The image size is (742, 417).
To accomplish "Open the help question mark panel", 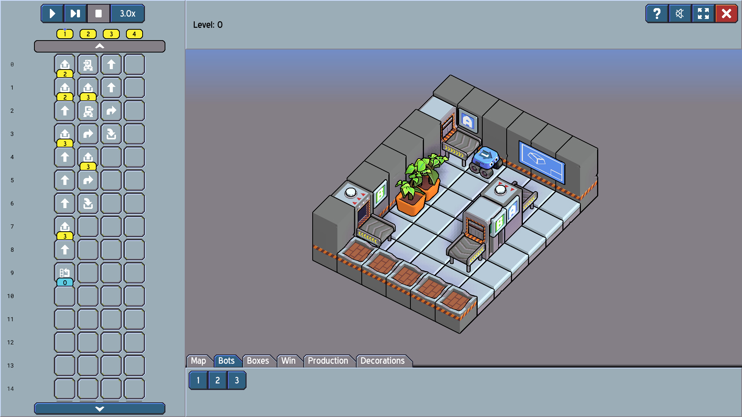I will coord(657,14).
